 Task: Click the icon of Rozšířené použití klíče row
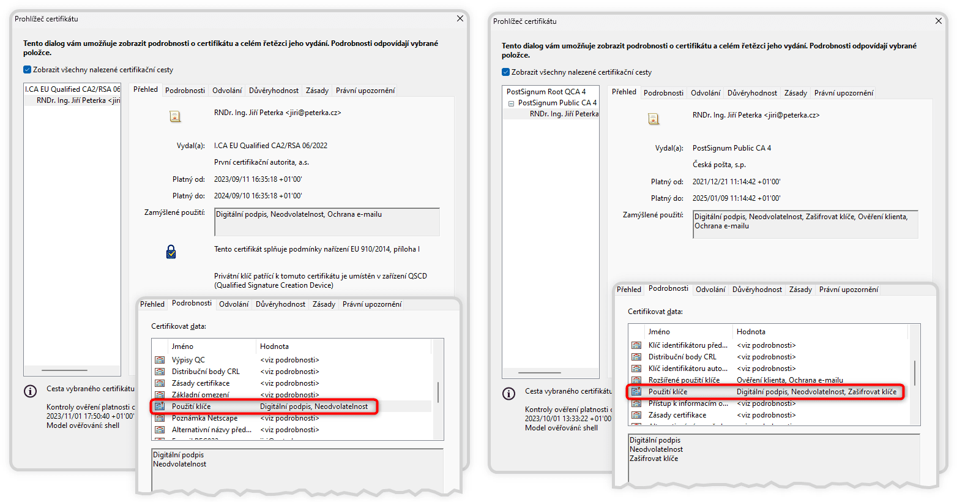point(636,380)
